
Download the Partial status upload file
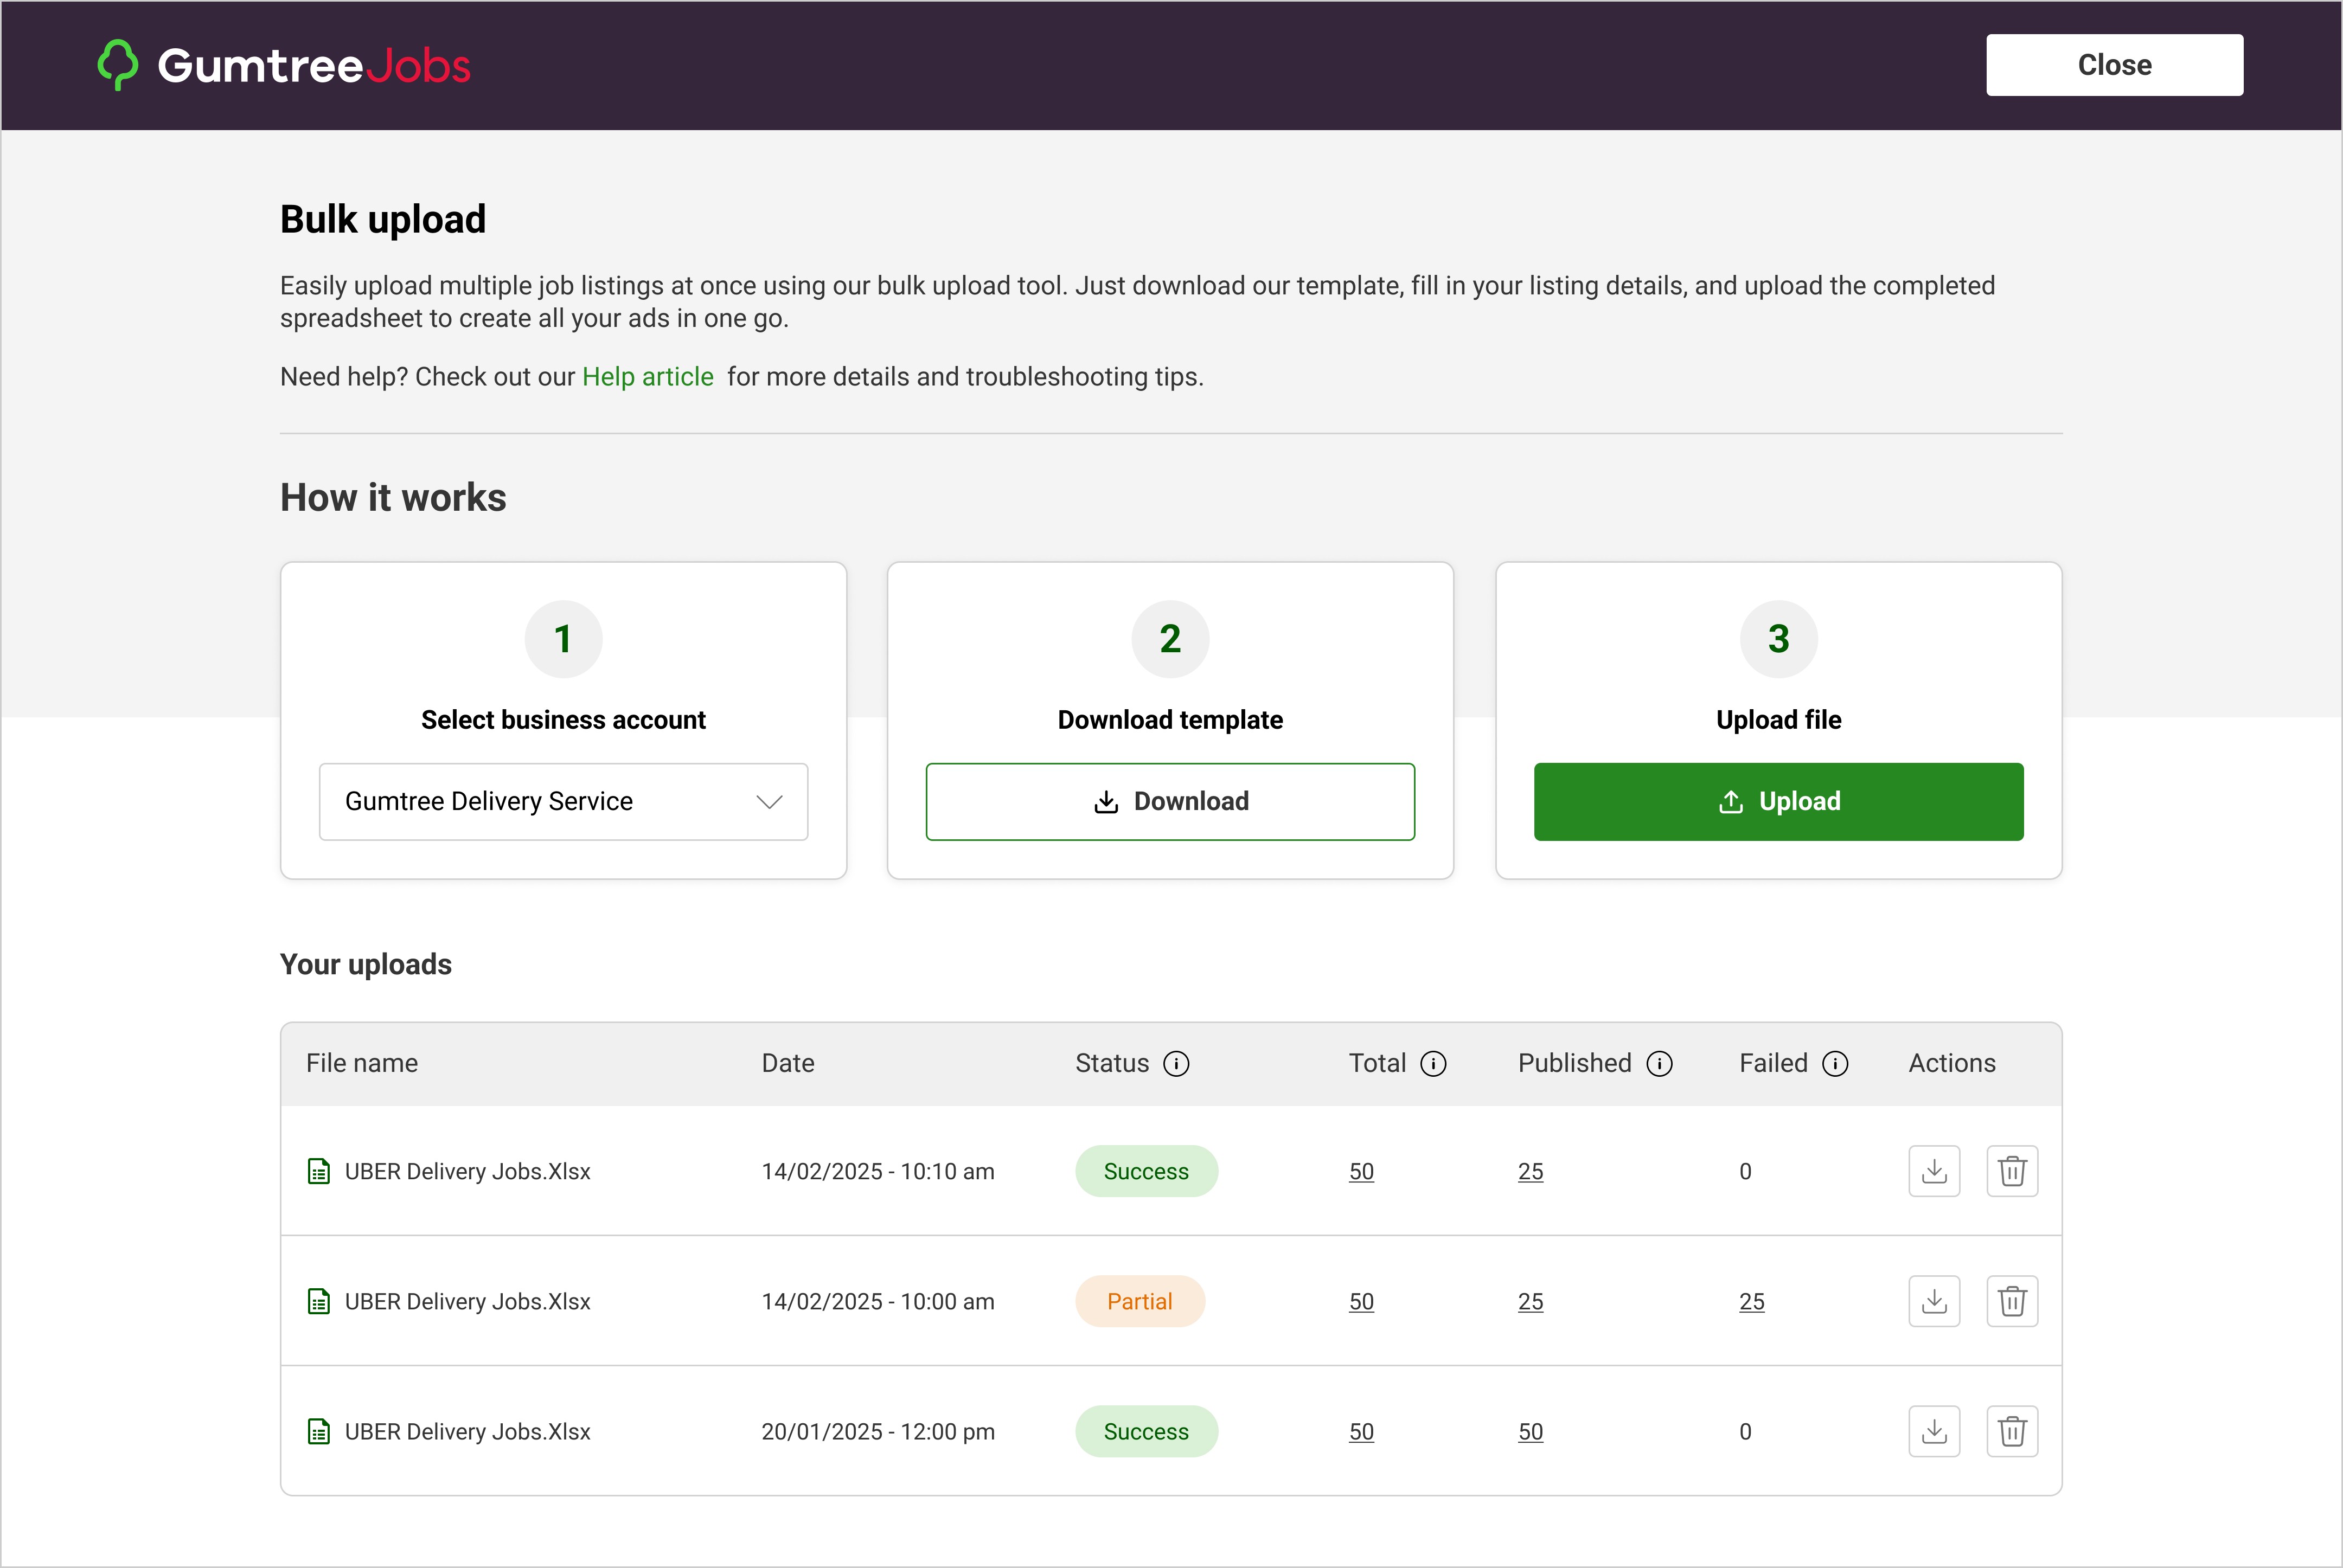pyautogui.click(x=1935, y=1301)
